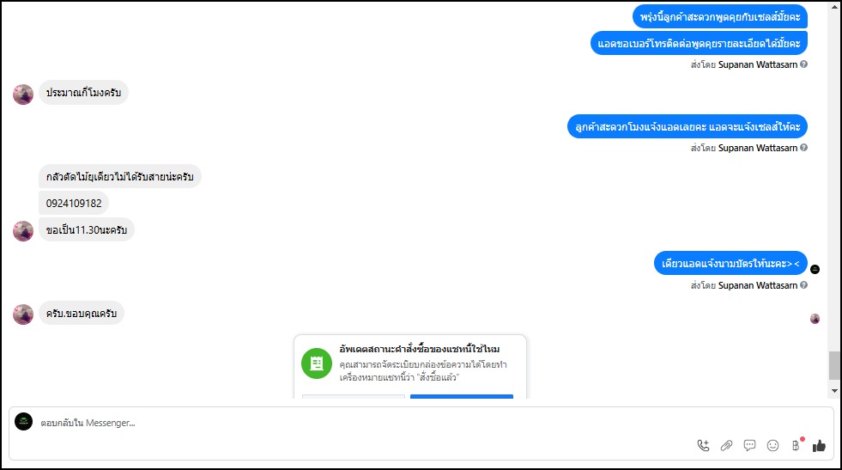The image size is (842, 470).
Task: Click customer avatar next to ครับ.ขอบคุณครับ
Action: [x=23, y=314]
